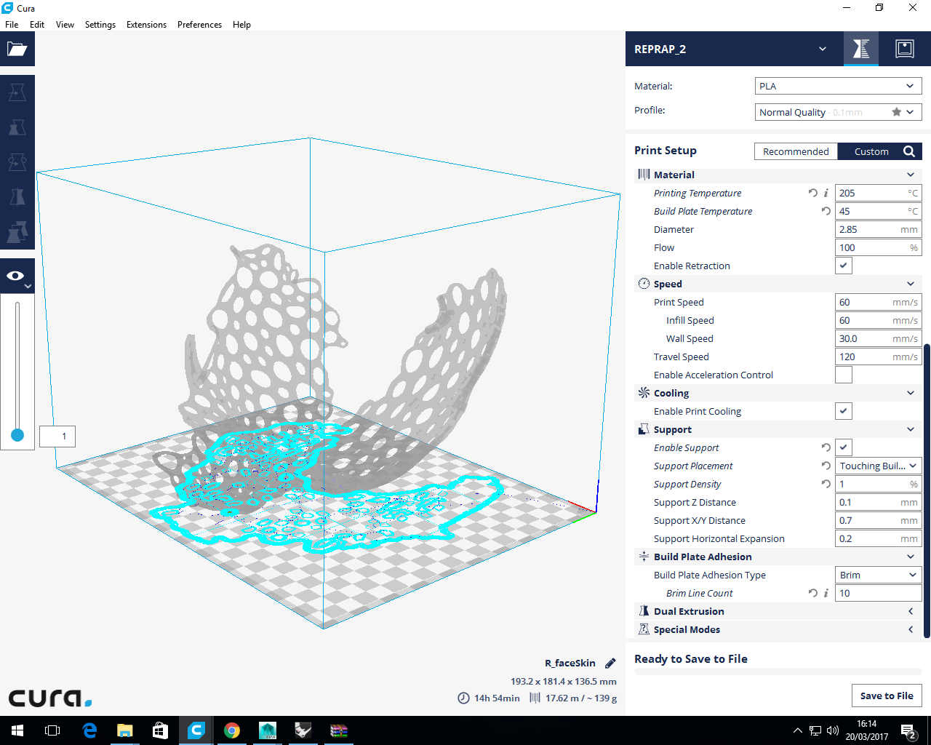The image size is (931, 745).
Task: Click the Print Speed value field
Action: pyautogui.click(x=879, y=302)
